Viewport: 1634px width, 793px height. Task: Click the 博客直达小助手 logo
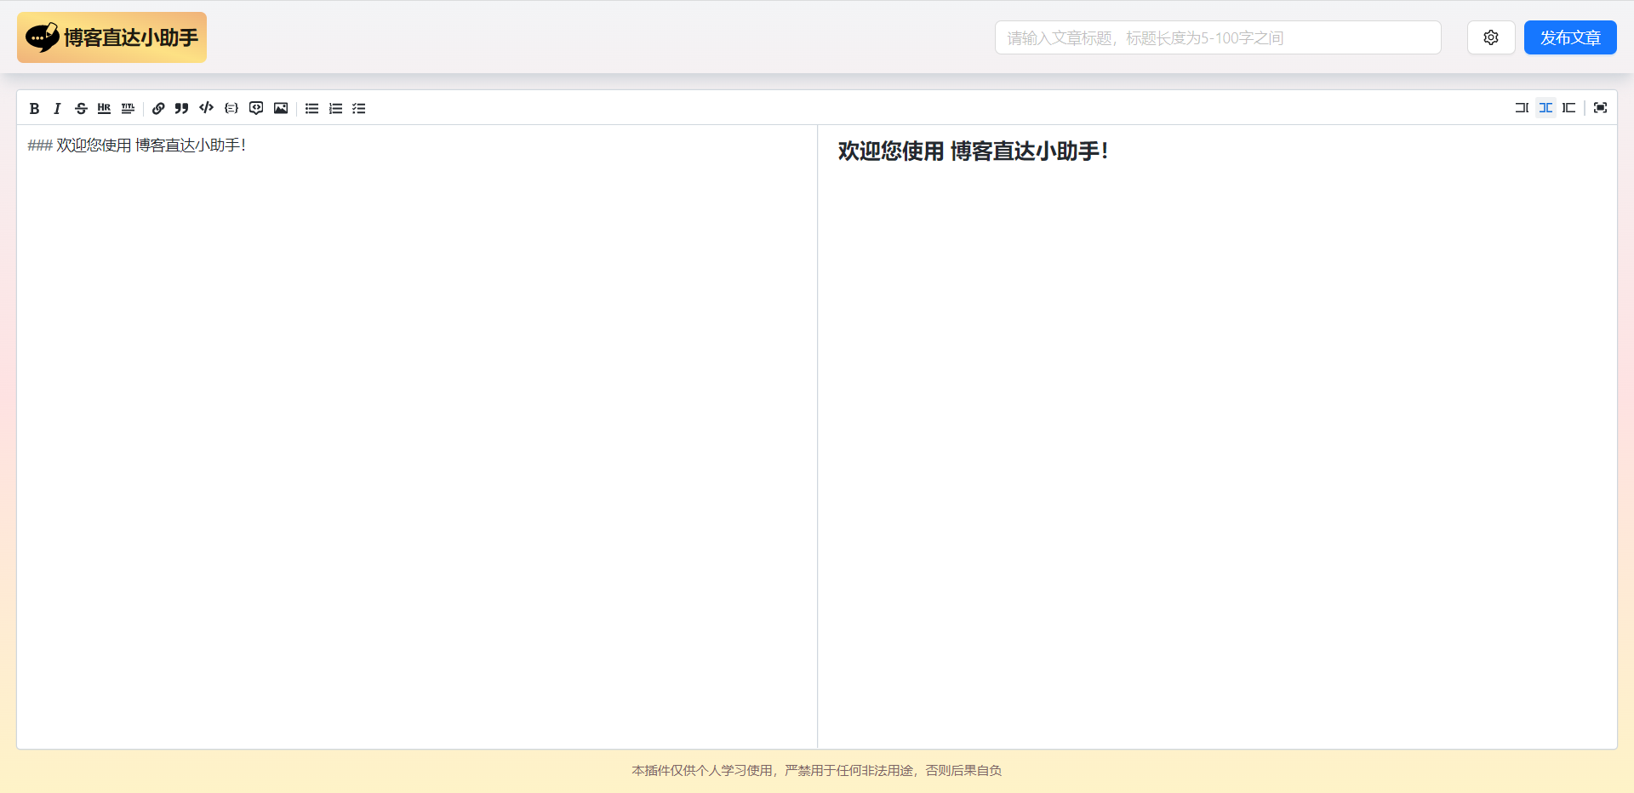[x=111, y=37]
